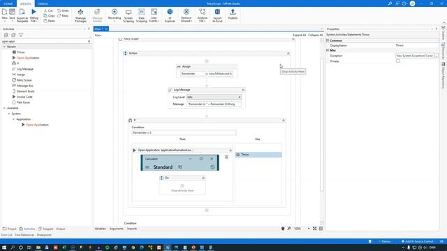Save the workflow using Save icon
Screen dimensions: 447x251
[x=12, y=15]
